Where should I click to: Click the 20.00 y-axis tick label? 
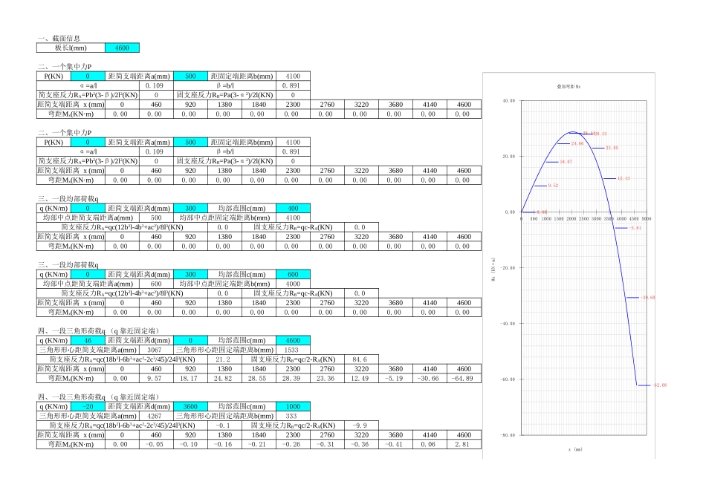click(509, 157)
